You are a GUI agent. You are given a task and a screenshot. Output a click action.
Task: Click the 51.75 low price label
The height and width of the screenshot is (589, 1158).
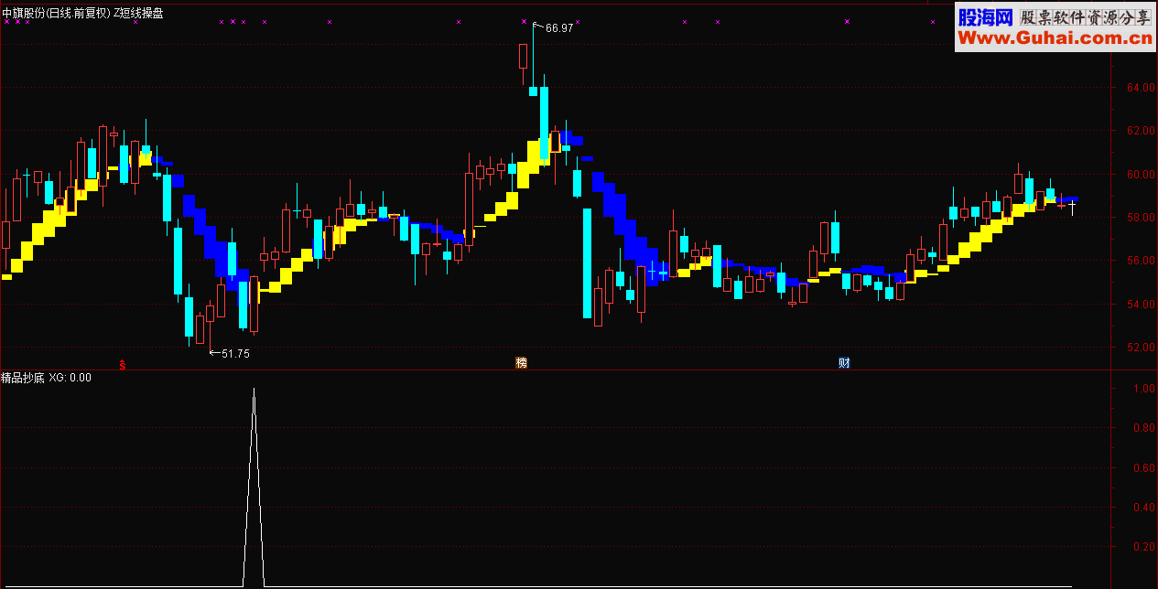[235, 353]
